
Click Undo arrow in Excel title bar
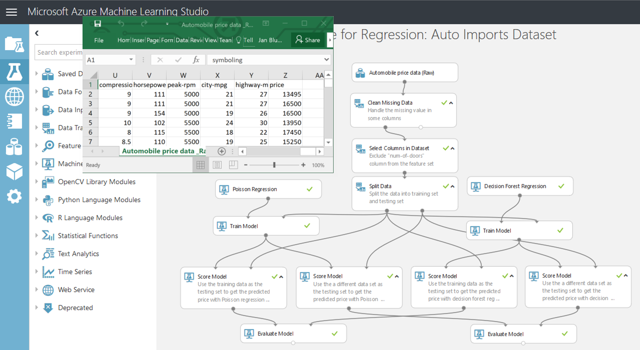[x=121, y=24]
